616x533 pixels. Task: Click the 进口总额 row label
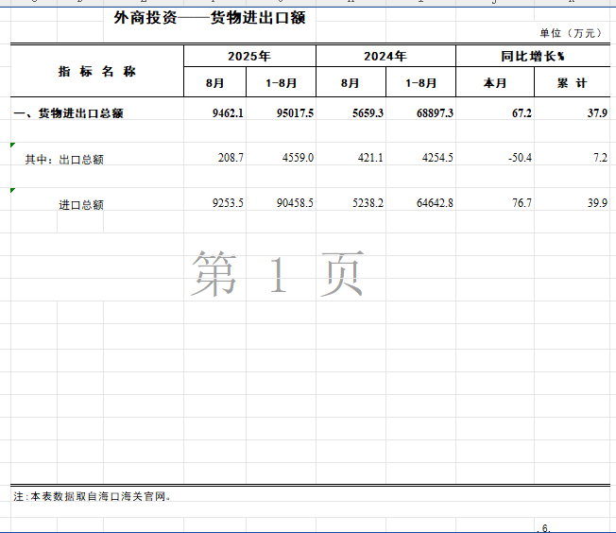tap(81, 204)
